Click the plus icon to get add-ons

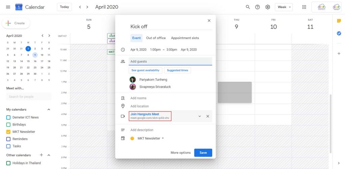pyautogui.click(x=339, y=54)
